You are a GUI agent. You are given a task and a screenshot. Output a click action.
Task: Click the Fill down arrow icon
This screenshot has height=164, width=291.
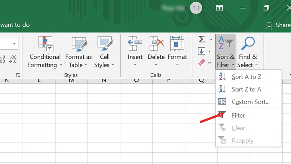pyautogui.click(x=202, y=51)
